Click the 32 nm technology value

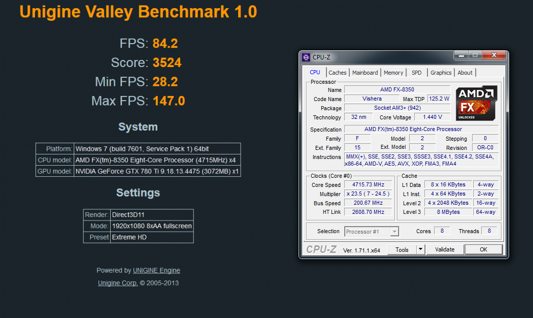click(x=358, y=117)
